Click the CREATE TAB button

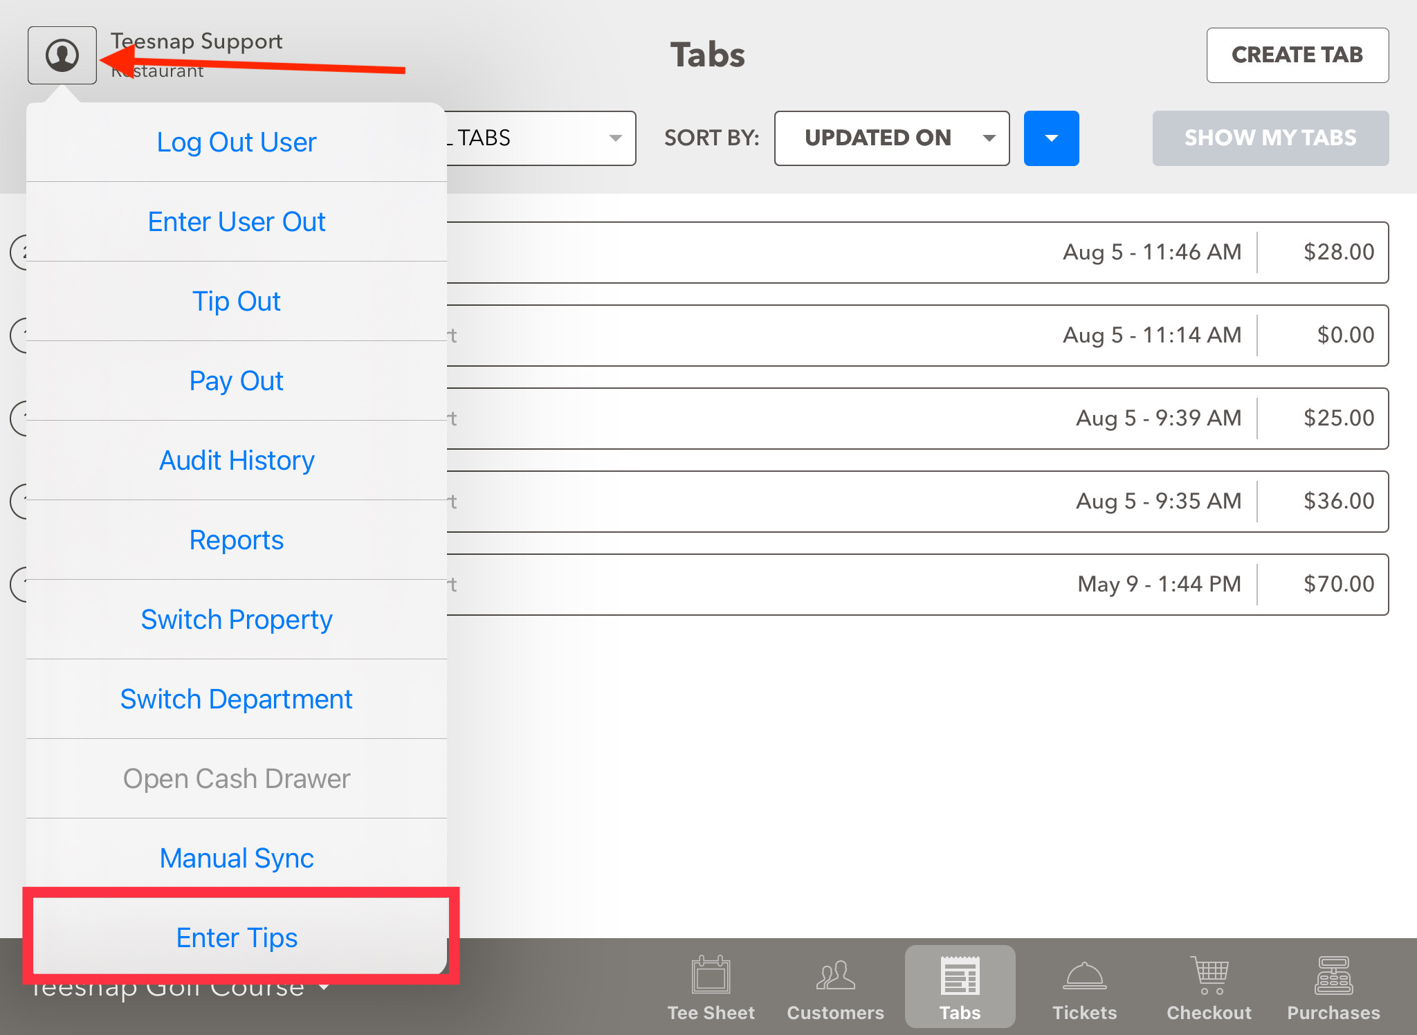point(1297,55)
